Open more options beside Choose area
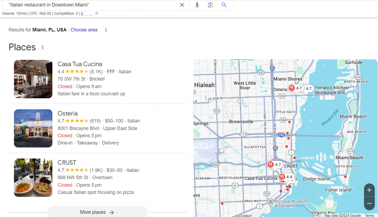The image size is (378, 217). click(106, 30)
